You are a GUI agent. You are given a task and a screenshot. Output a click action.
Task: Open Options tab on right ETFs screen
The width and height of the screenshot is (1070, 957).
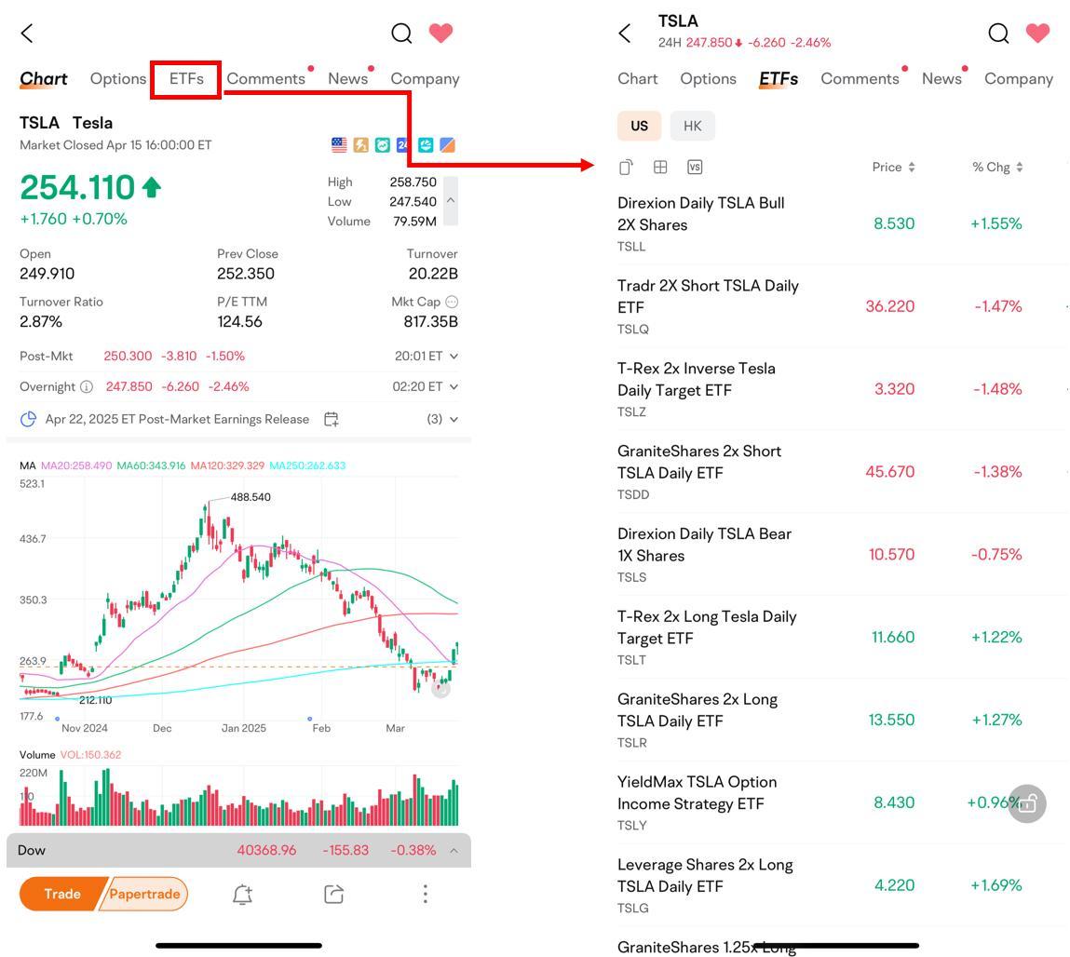709,78
